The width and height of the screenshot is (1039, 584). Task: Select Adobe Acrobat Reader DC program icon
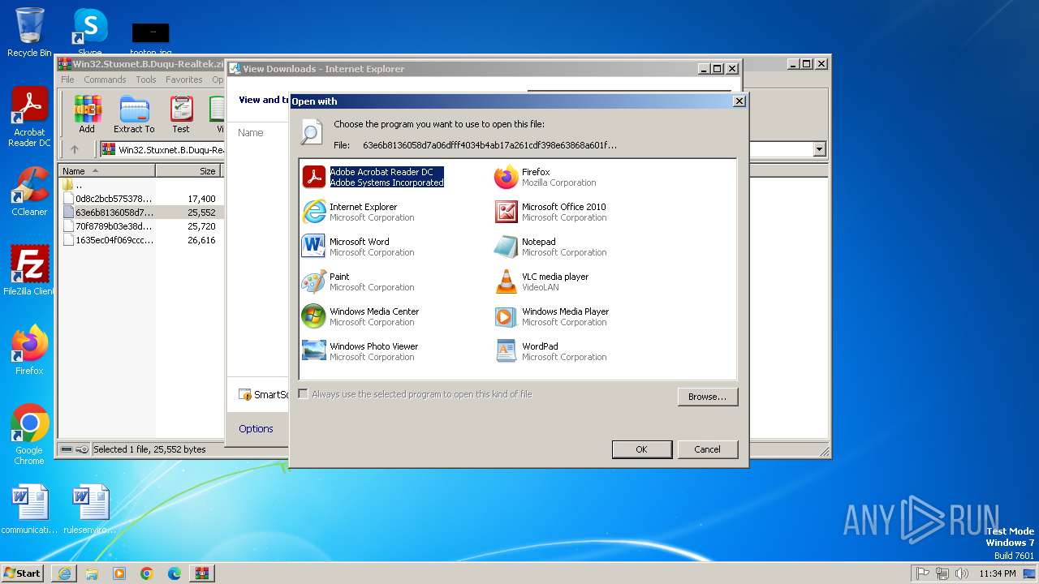click(x=313, y=177)
